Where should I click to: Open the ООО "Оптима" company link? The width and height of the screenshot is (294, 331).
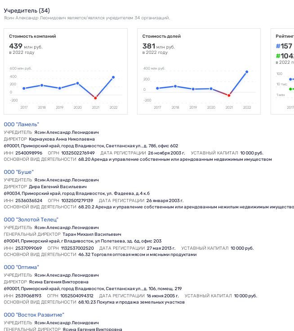click(x=21, y=267)
